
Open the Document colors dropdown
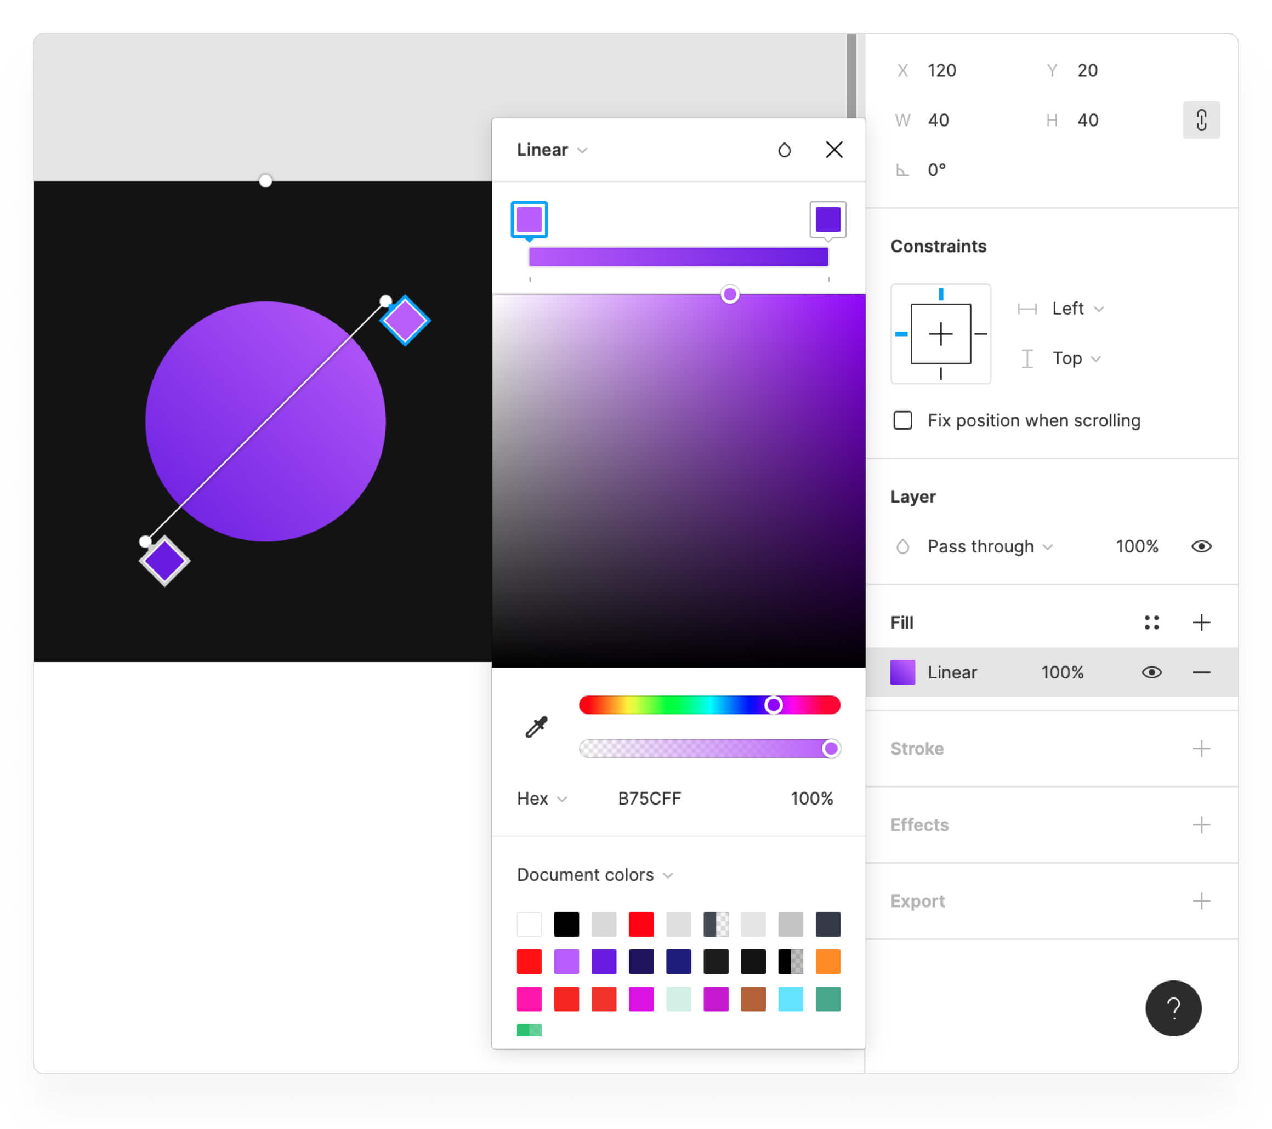click(x=594, y=875)
